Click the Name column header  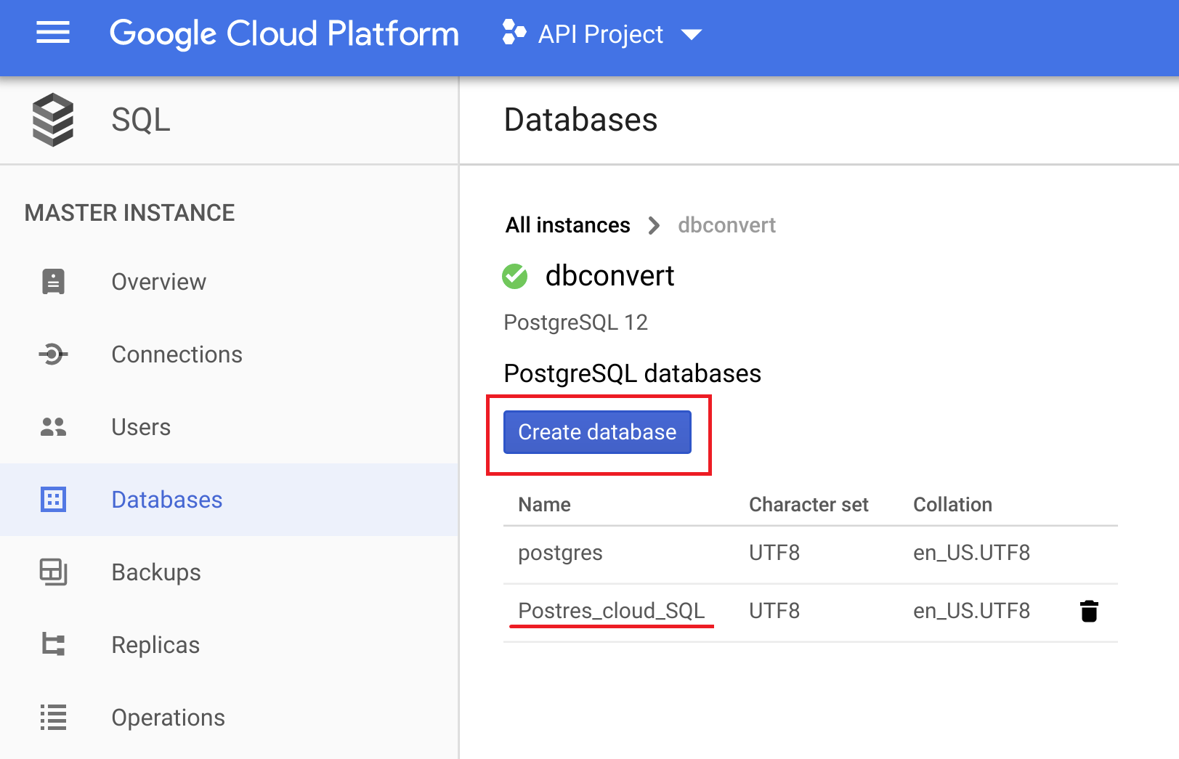544,505
